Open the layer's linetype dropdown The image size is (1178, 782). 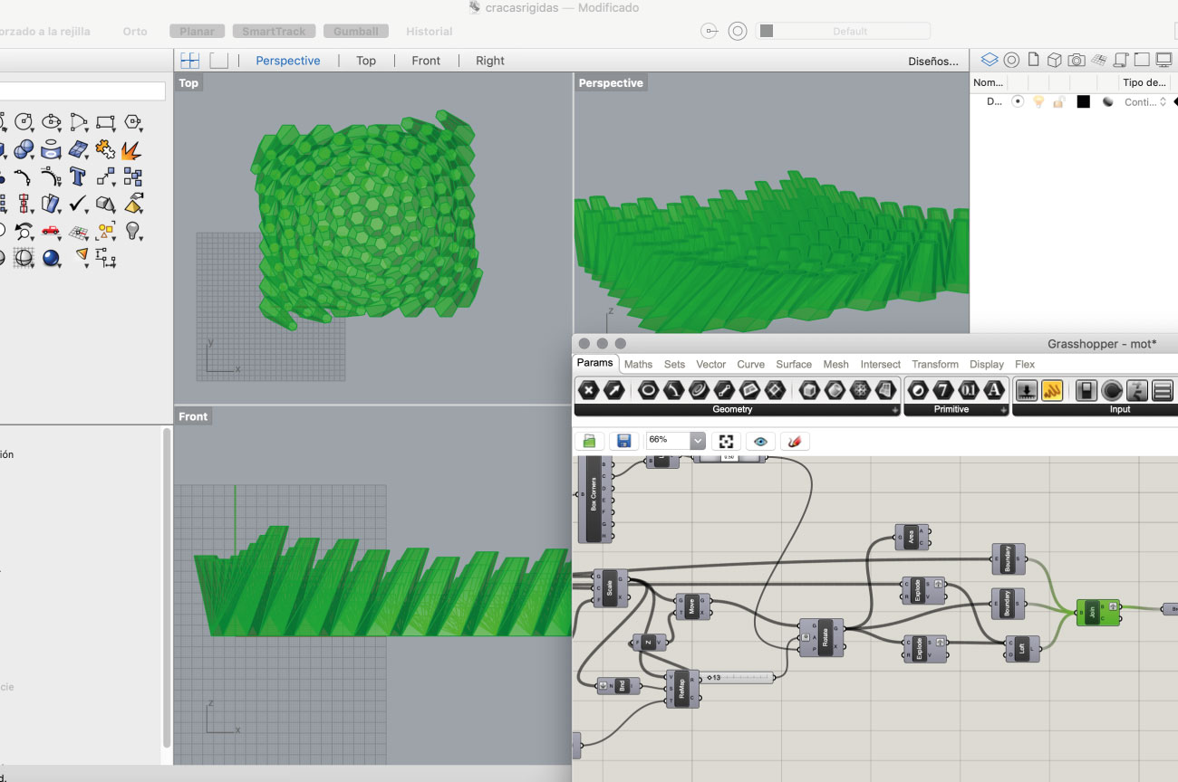[x=1145, y=102]
